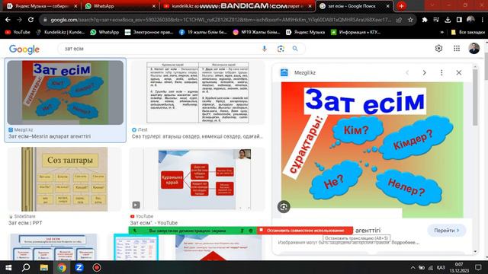Open site info lock icon

[45, 20]
